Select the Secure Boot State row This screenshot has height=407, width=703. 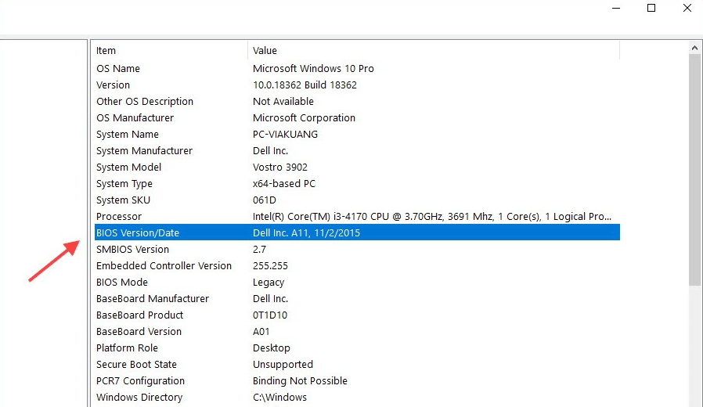coord(357,365)
